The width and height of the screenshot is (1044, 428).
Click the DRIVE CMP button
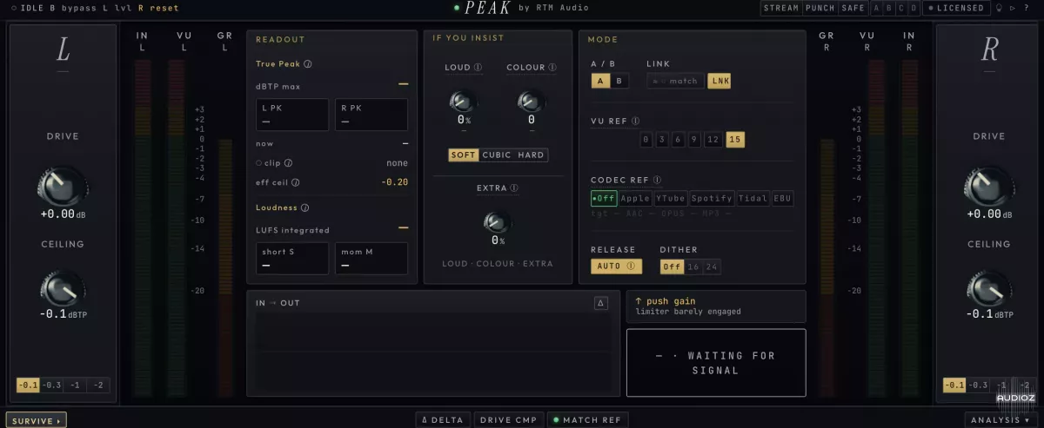(508, 420)
